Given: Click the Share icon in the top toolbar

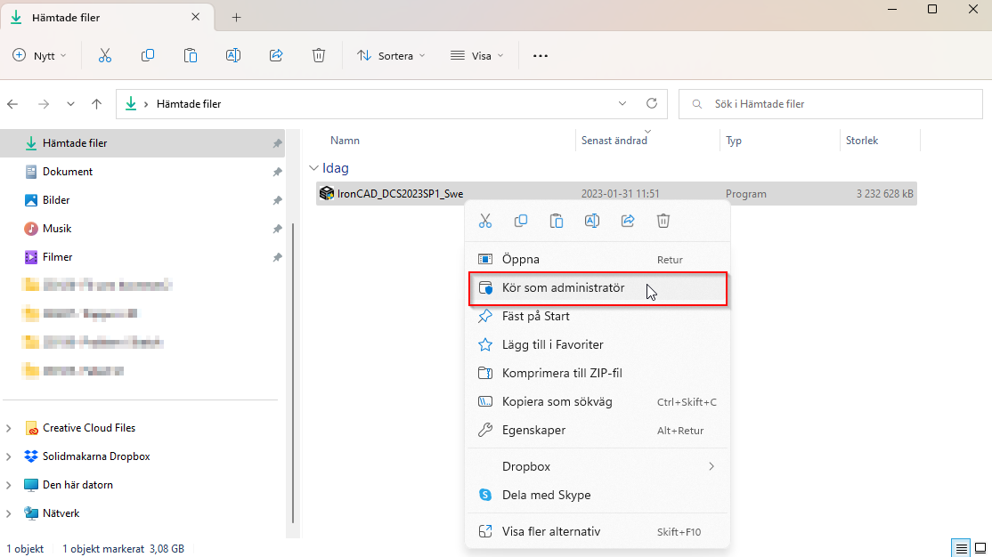Looking at the screenshot, I should (x=276, y=56).
